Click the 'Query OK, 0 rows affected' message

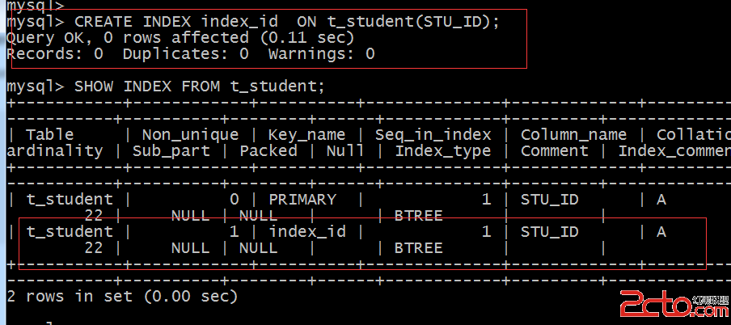click(180, 37)
